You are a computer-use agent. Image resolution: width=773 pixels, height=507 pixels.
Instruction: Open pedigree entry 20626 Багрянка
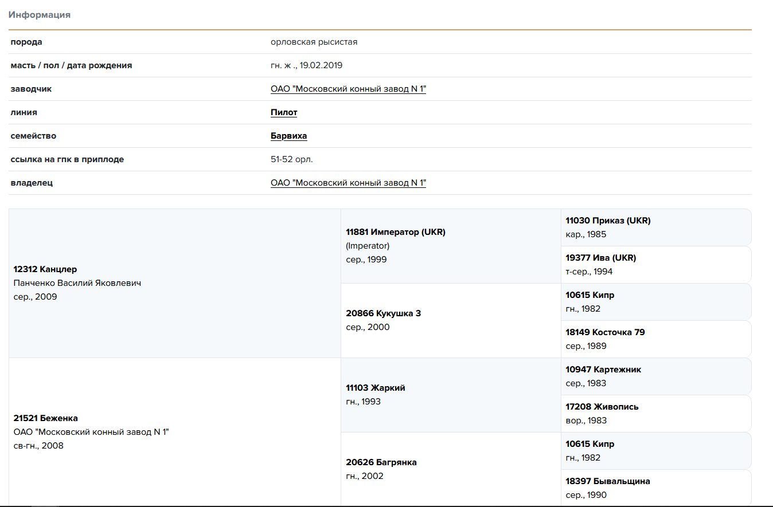[x=381, y=462]
